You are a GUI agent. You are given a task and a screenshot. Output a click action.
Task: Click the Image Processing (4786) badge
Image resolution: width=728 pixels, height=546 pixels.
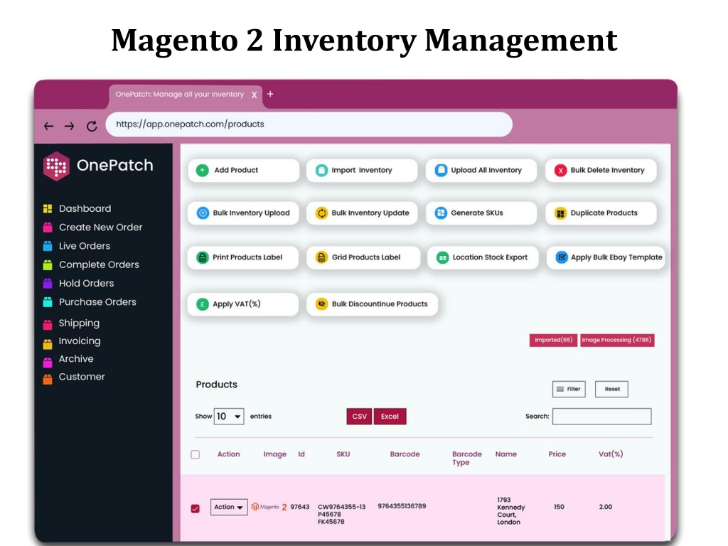coord(617,340)
